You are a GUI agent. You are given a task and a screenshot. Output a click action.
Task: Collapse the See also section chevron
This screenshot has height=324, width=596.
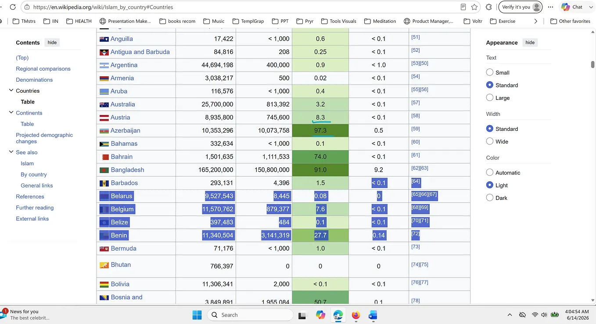[11, 152]
